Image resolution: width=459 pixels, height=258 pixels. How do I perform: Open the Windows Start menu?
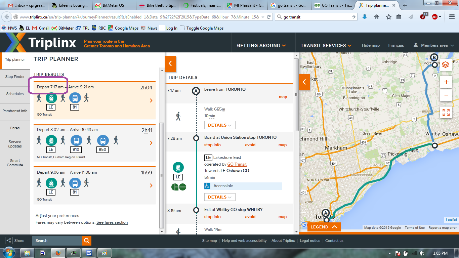[8, 253]
